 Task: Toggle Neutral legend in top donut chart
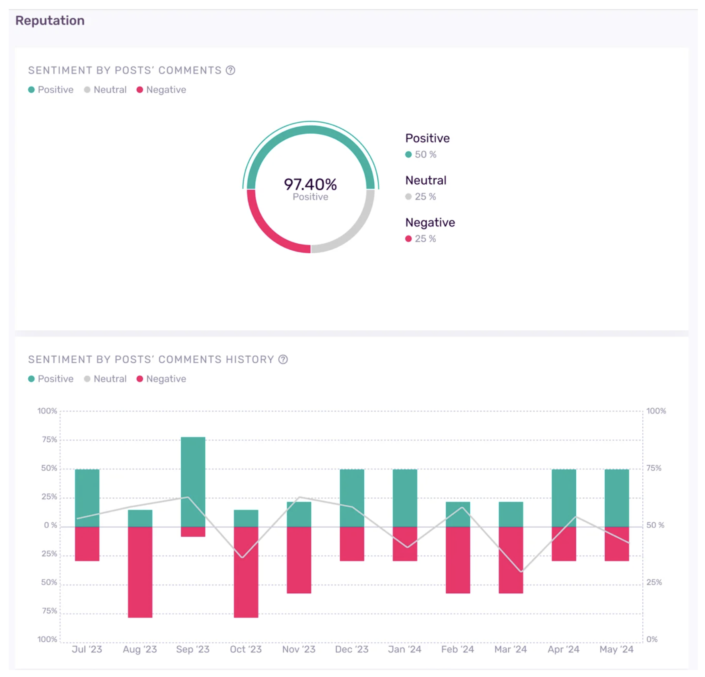pyautogui.click(x=105, y=90)
